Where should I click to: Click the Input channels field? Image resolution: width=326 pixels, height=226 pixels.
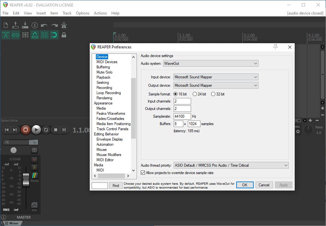(182, 101)
